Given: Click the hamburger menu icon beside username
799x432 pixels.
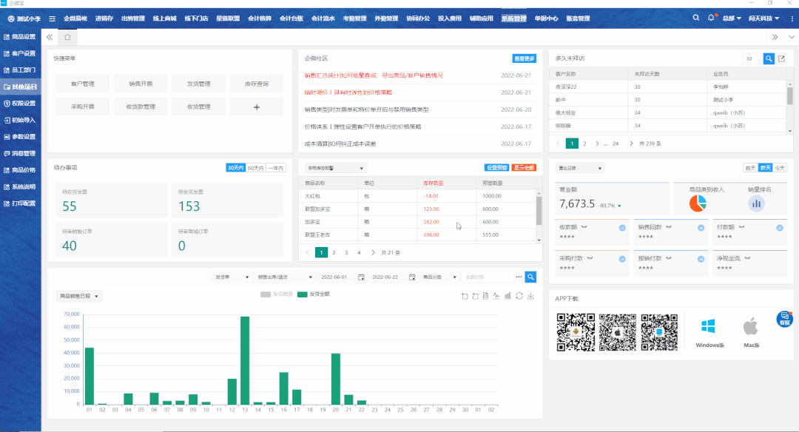Looking at the screenshot, I should (x=52, y=18).
